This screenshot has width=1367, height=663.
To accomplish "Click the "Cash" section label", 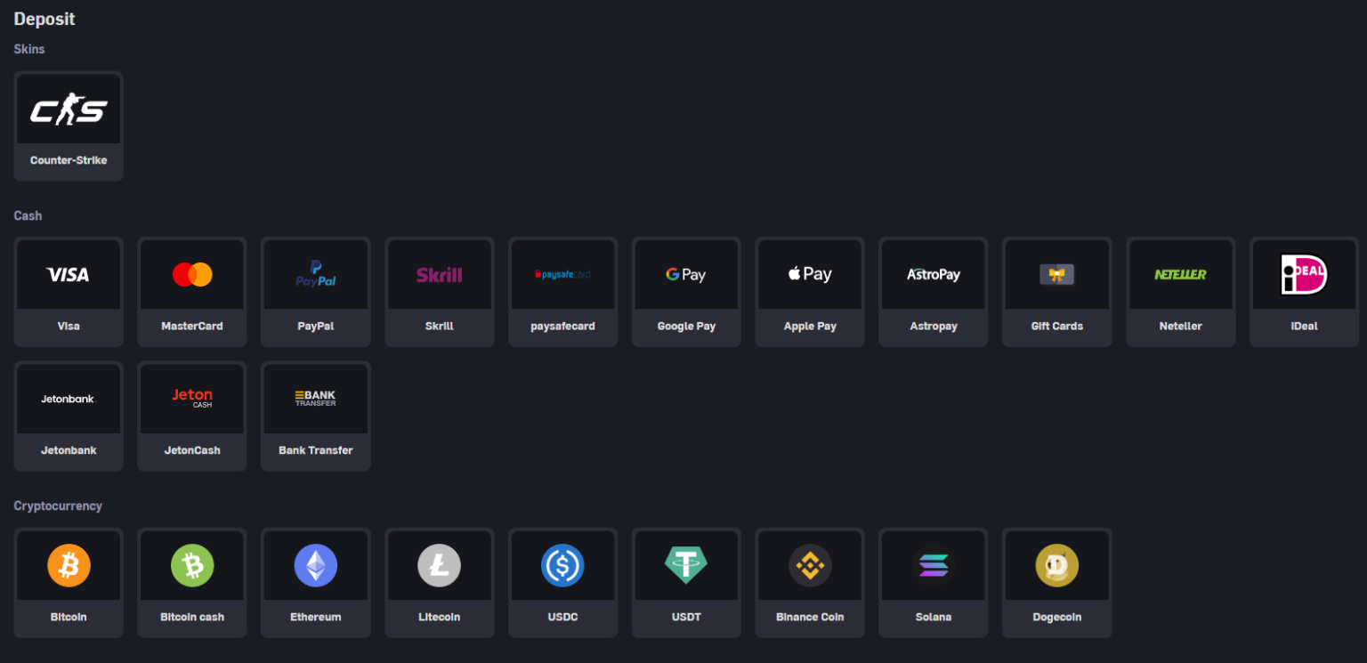I will [x=28, y=215].
